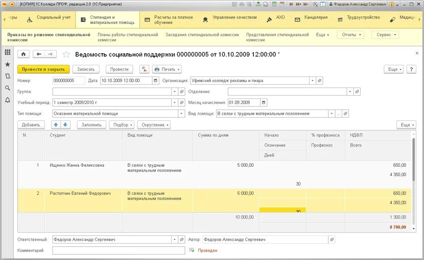Expand the Отделение dropdown

(350, 92)
